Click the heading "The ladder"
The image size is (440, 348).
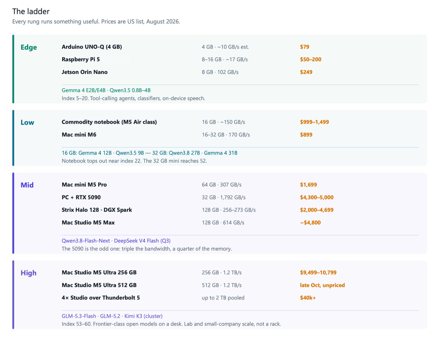31,11
